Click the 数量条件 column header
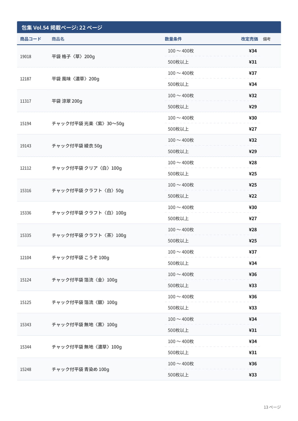 tap(173, 39)
